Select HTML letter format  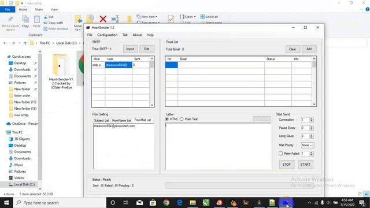[167, 119]
